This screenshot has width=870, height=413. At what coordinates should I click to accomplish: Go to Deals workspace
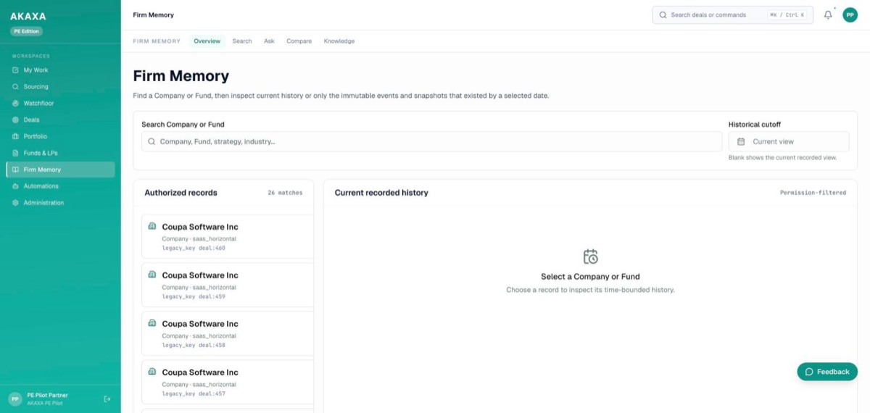tap(60, 120)
